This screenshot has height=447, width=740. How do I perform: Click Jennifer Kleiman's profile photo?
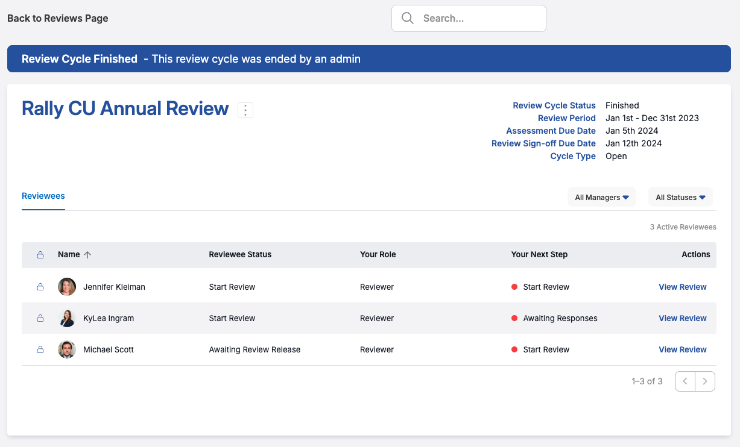[67, 287]
